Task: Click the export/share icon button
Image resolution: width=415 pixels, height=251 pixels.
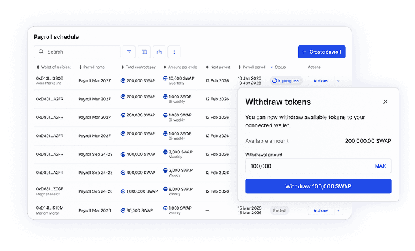Action: click(x=159, y=52)
